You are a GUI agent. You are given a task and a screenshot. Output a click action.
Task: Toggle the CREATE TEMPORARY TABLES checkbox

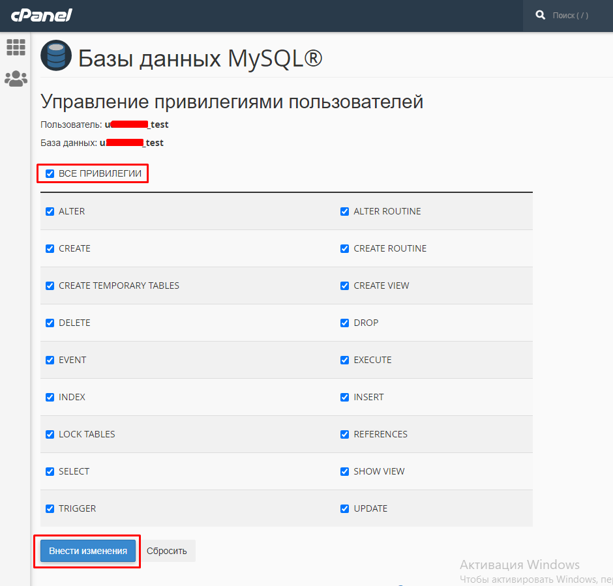coord(50,286)
